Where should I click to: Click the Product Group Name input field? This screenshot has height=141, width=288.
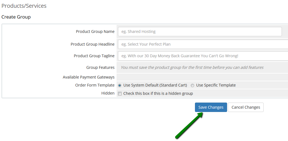point(200,32)
